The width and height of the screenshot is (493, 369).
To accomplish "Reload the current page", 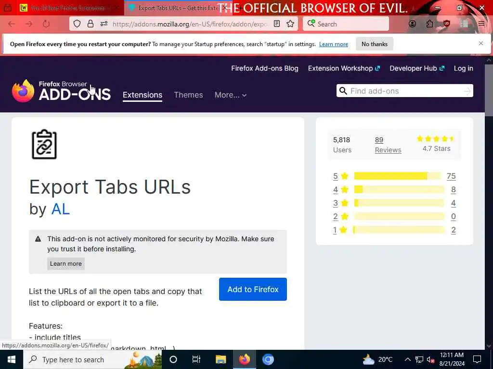I will 46,24.
